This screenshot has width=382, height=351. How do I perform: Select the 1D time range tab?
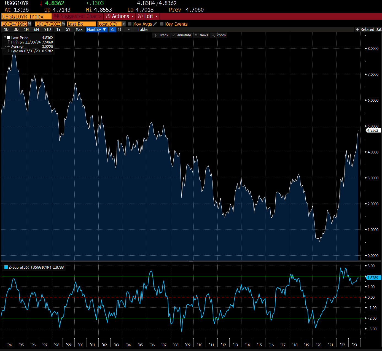[x=6, y=29]
